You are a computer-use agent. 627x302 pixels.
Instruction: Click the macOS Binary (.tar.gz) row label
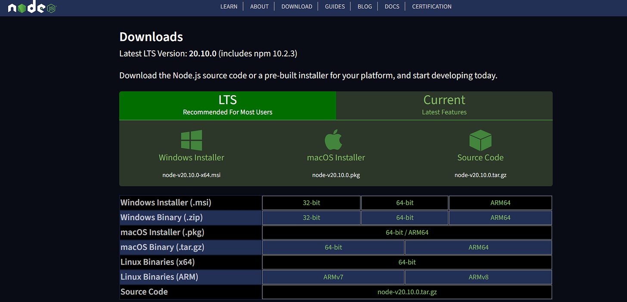click(x=162, y=247)
